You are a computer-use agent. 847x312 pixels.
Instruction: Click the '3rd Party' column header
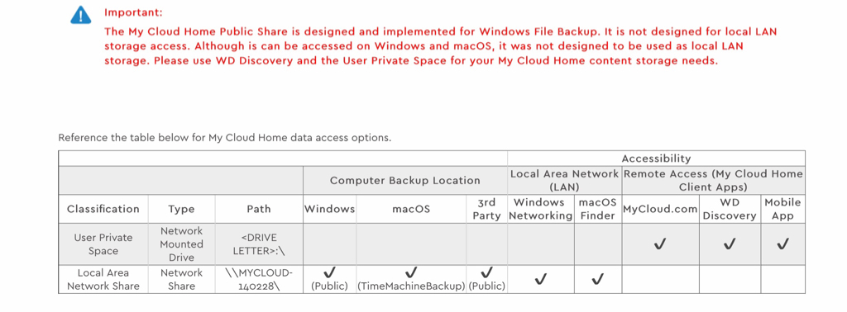coord(486,209)
